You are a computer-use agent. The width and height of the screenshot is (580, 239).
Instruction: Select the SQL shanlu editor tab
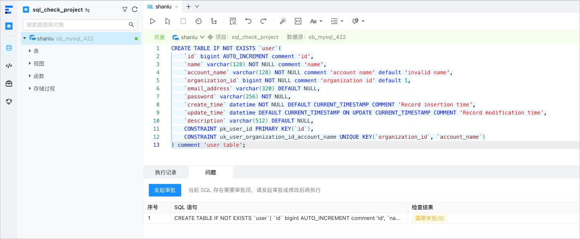162,6
